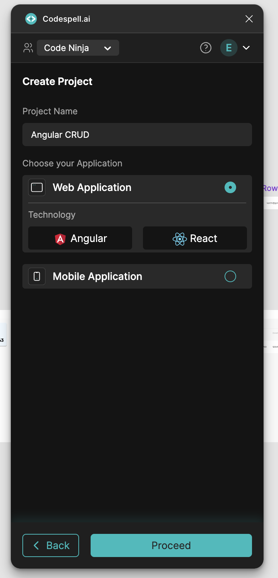Close the Codespell.ai panel

point(249,19)
